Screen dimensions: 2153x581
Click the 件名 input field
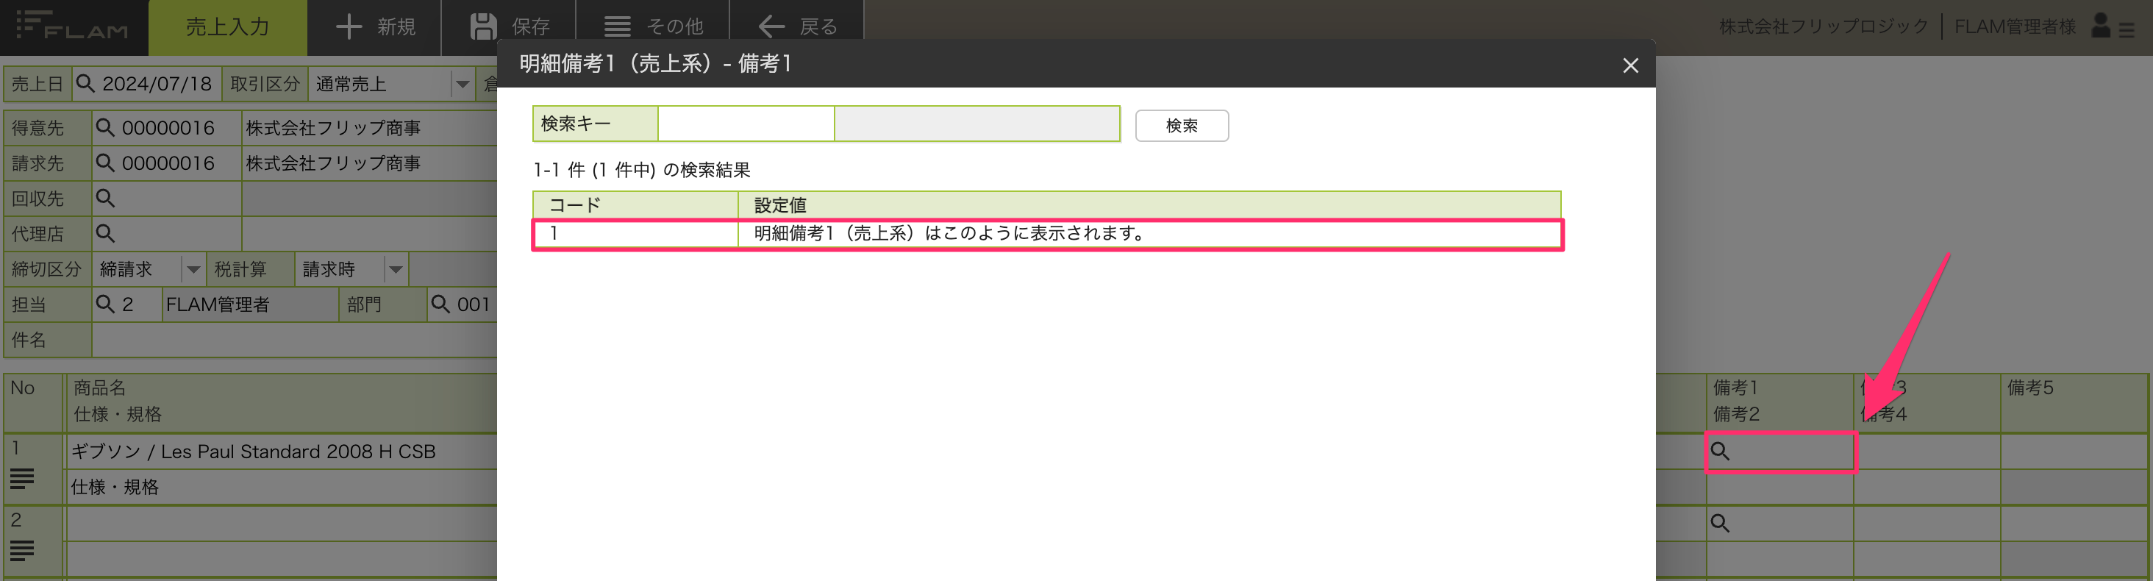point(294,341)
